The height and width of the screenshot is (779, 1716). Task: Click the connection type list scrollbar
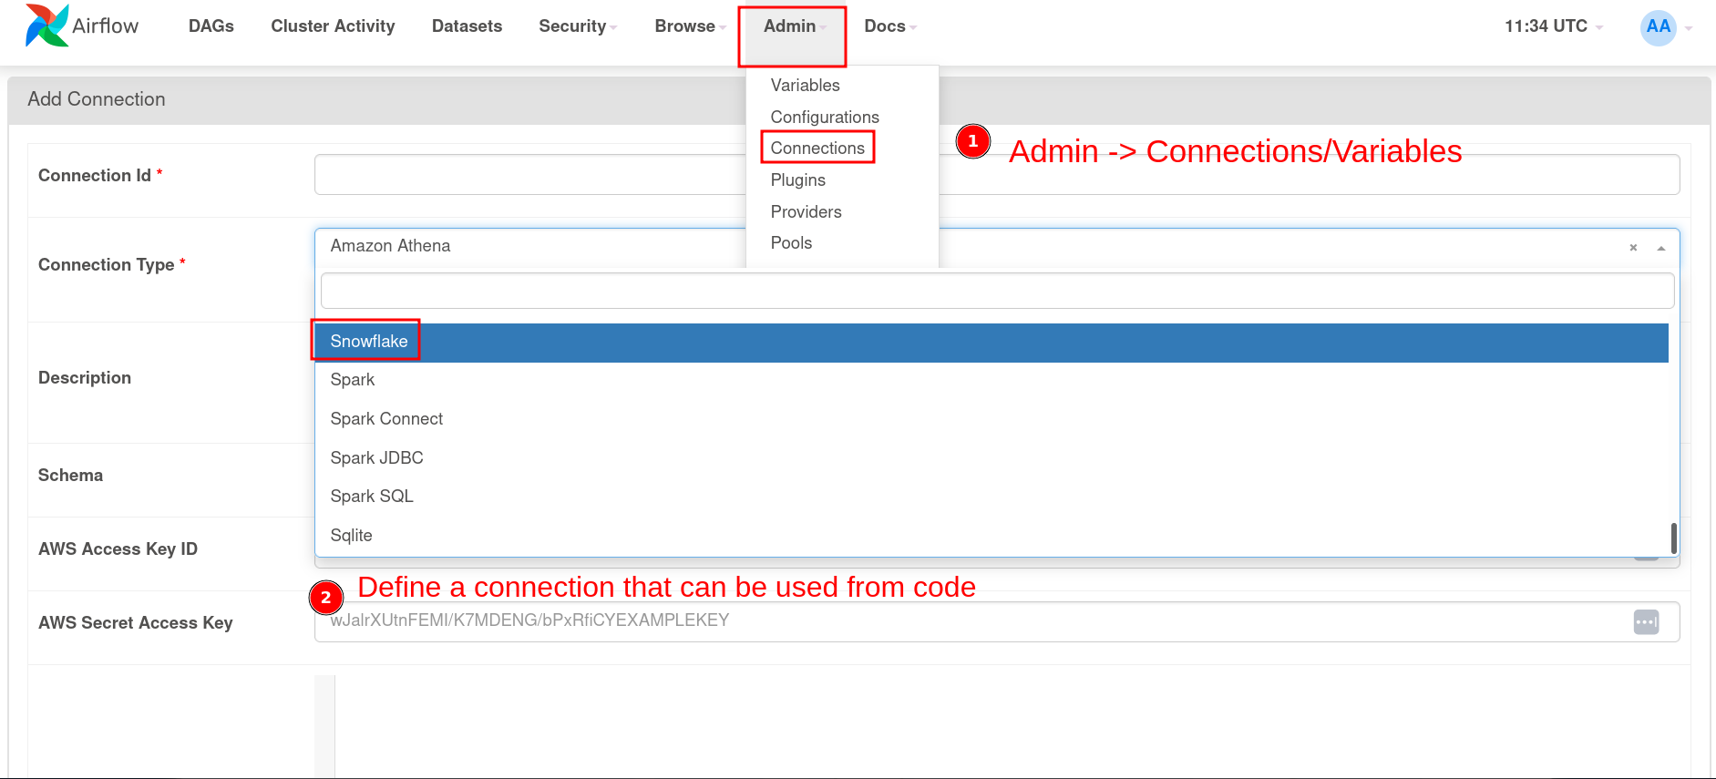tap(1673, 538)
